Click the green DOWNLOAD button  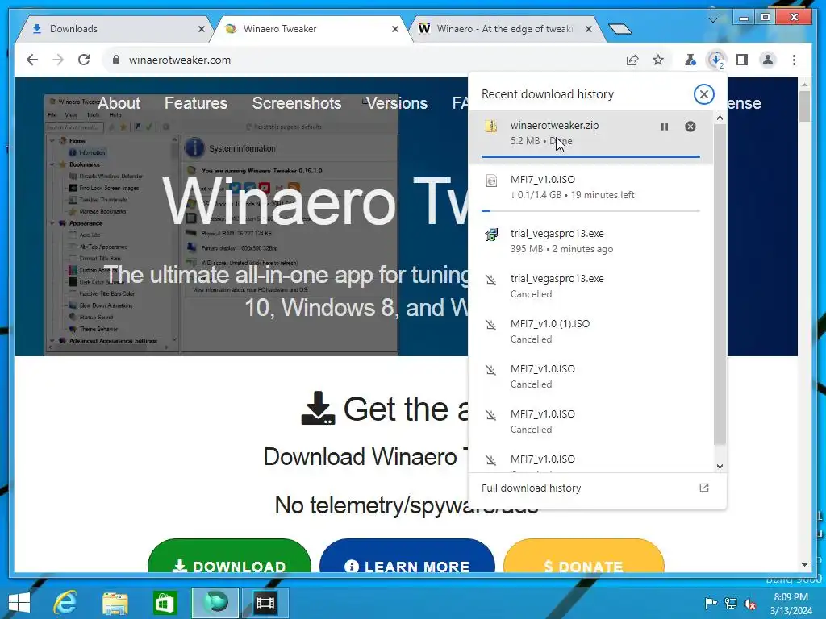coord(229,556)
